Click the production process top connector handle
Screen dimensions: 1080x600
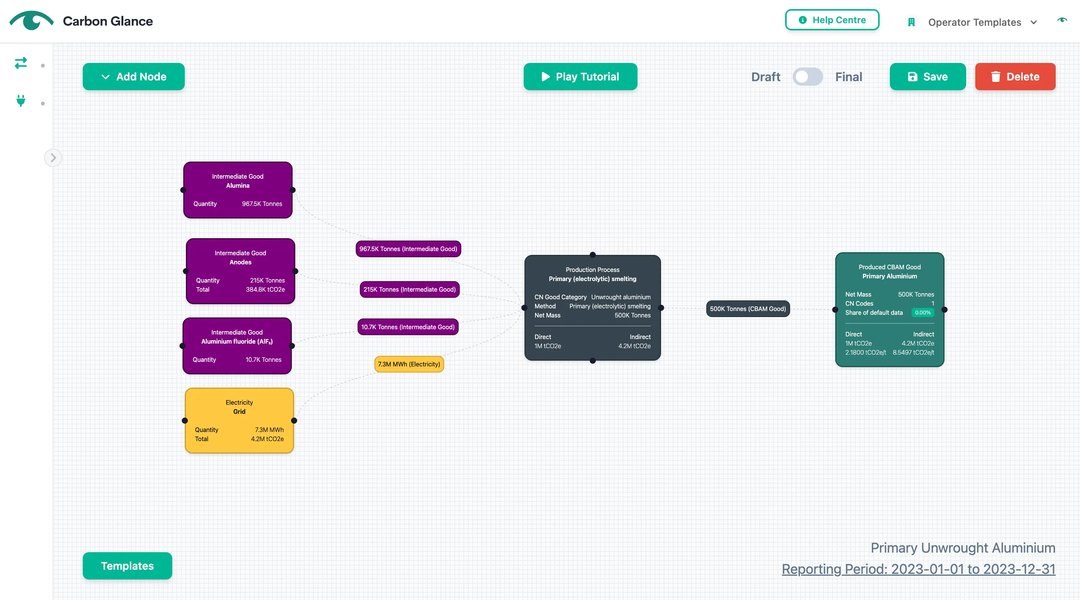pos(592,255)
